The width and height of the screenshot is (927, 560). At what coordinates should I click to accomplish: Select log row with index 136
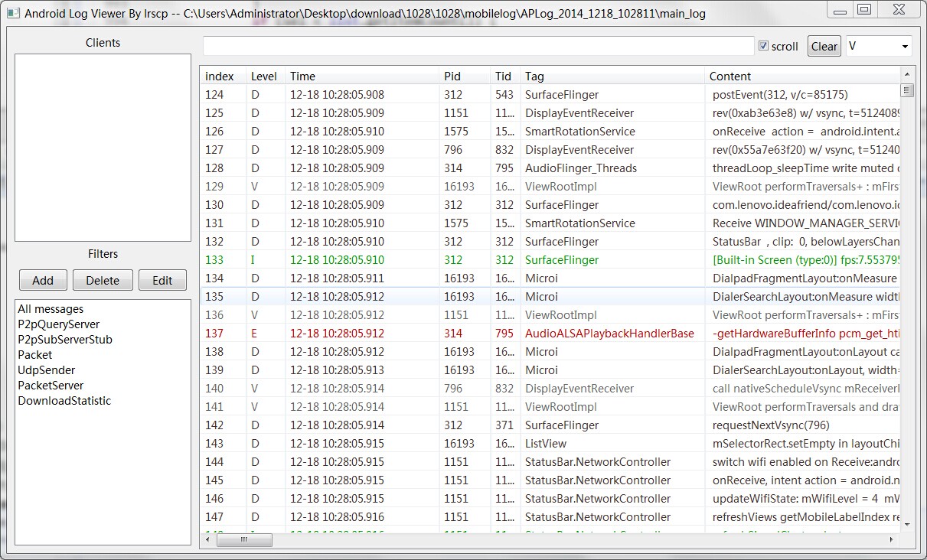click(x=550, y=315)
